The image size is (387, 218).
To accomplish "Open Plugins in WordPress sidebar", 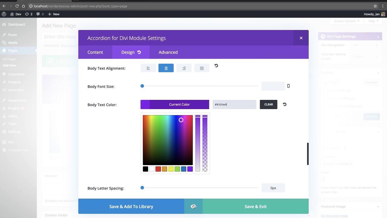I will pos(14,108).
